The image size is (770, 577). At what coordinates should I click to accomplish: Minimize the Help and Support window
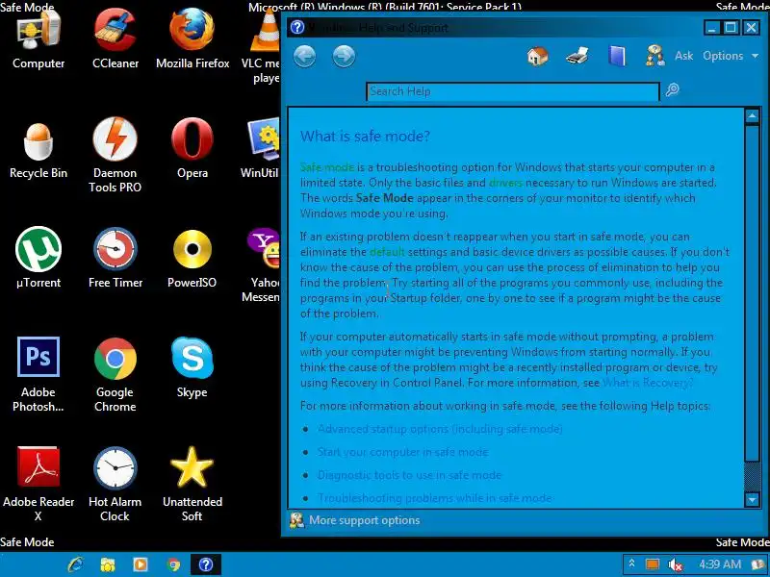click(x=711, y=28)
